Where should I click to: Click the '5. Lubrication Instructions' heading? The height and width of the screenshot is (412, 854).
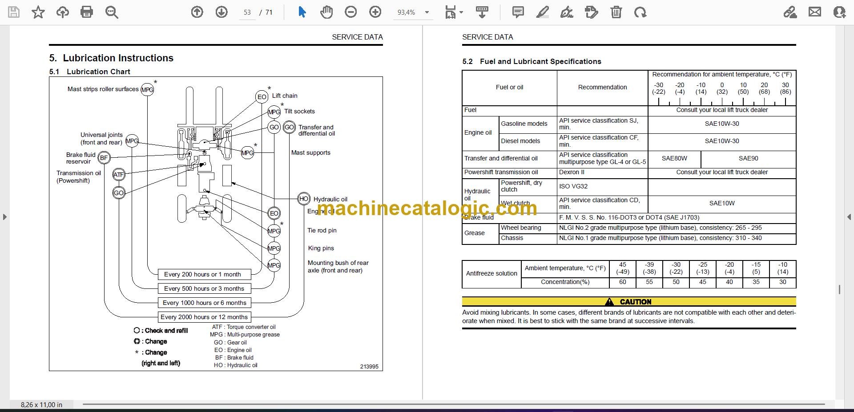click(x=111, y=58)
